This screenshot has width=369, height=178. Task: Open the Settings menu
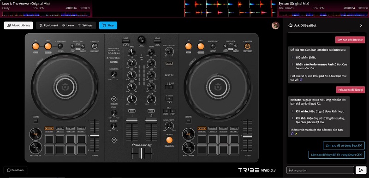[x=85, y=25]
